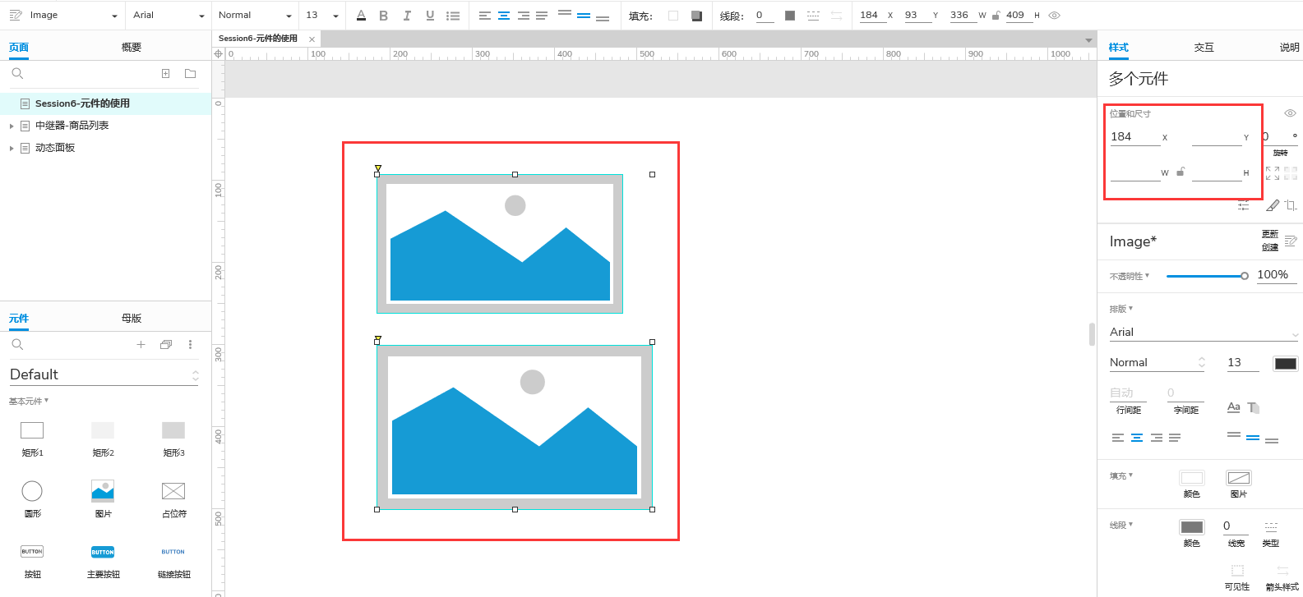Viewport: 1303px width, 597px height.
Task: Toggle bold in the top toolbar
Action: coord(384,16)
